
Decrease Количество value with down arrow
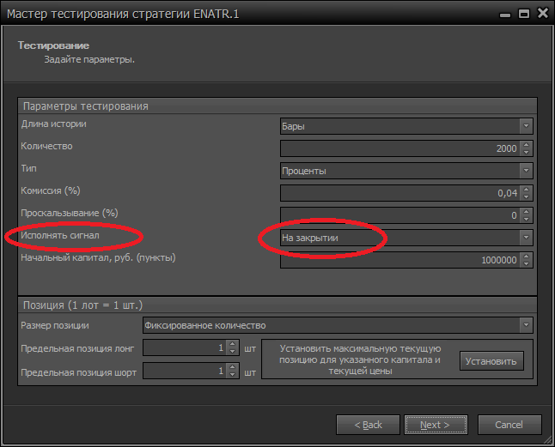527,153
